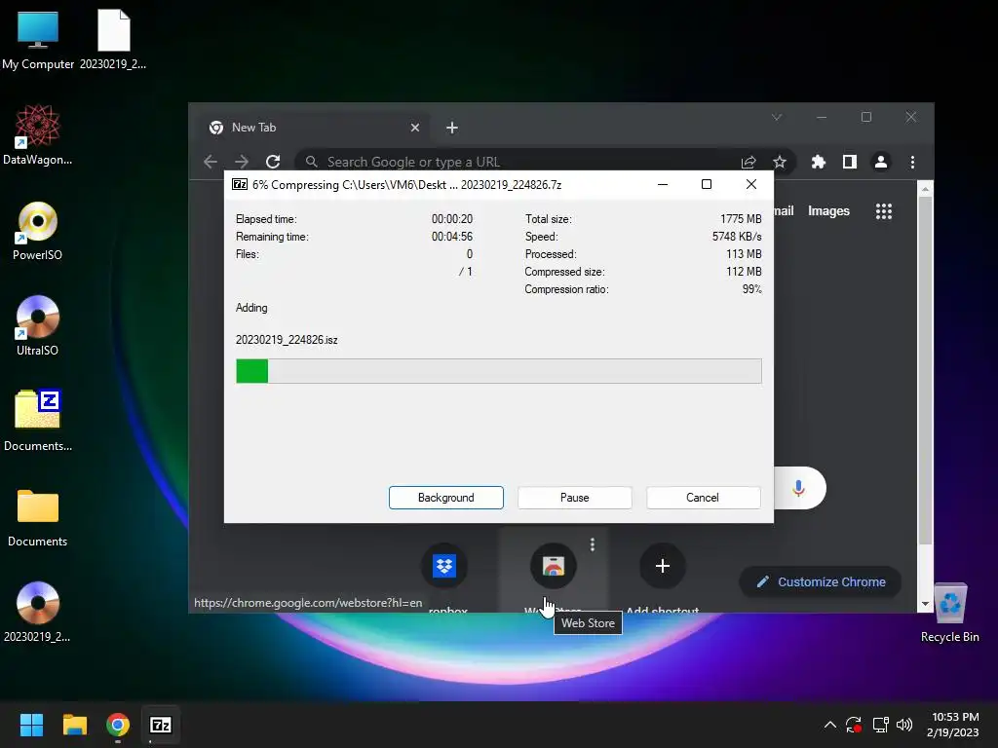The image size is (998, 748).
Task: Click the share page icon in the address bar
Action: click(x=748, y=162)
